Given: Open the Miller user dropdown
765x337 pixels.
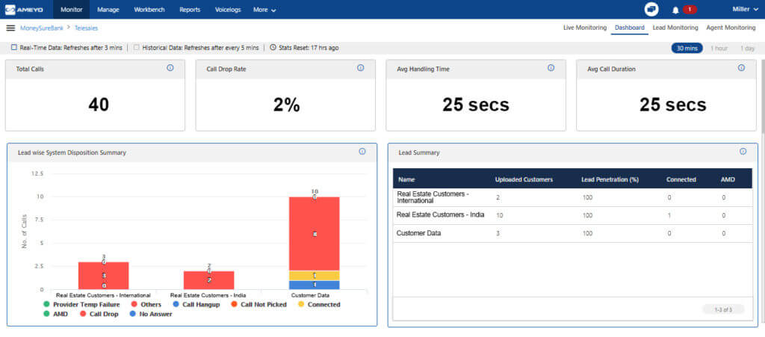Looking at the screenshot, I should 745,9.
